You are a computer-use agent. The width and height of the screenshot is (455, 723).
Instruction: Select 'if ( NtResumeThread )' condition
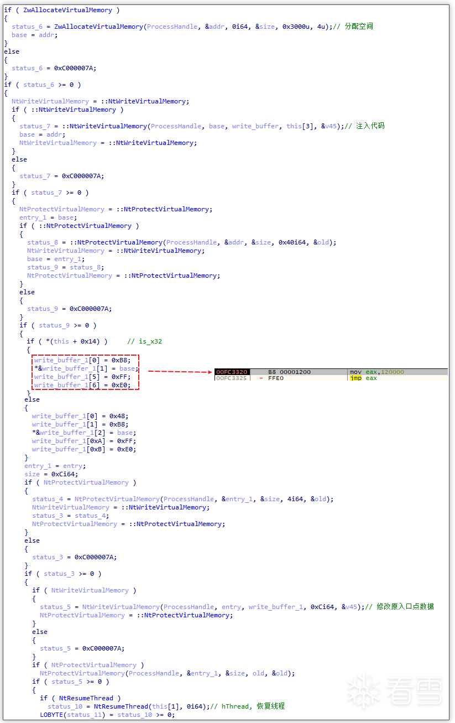pyautogui.click(x=80, y=698)
